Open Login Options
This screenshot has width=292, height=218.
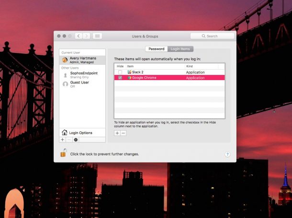click(80, 133)
